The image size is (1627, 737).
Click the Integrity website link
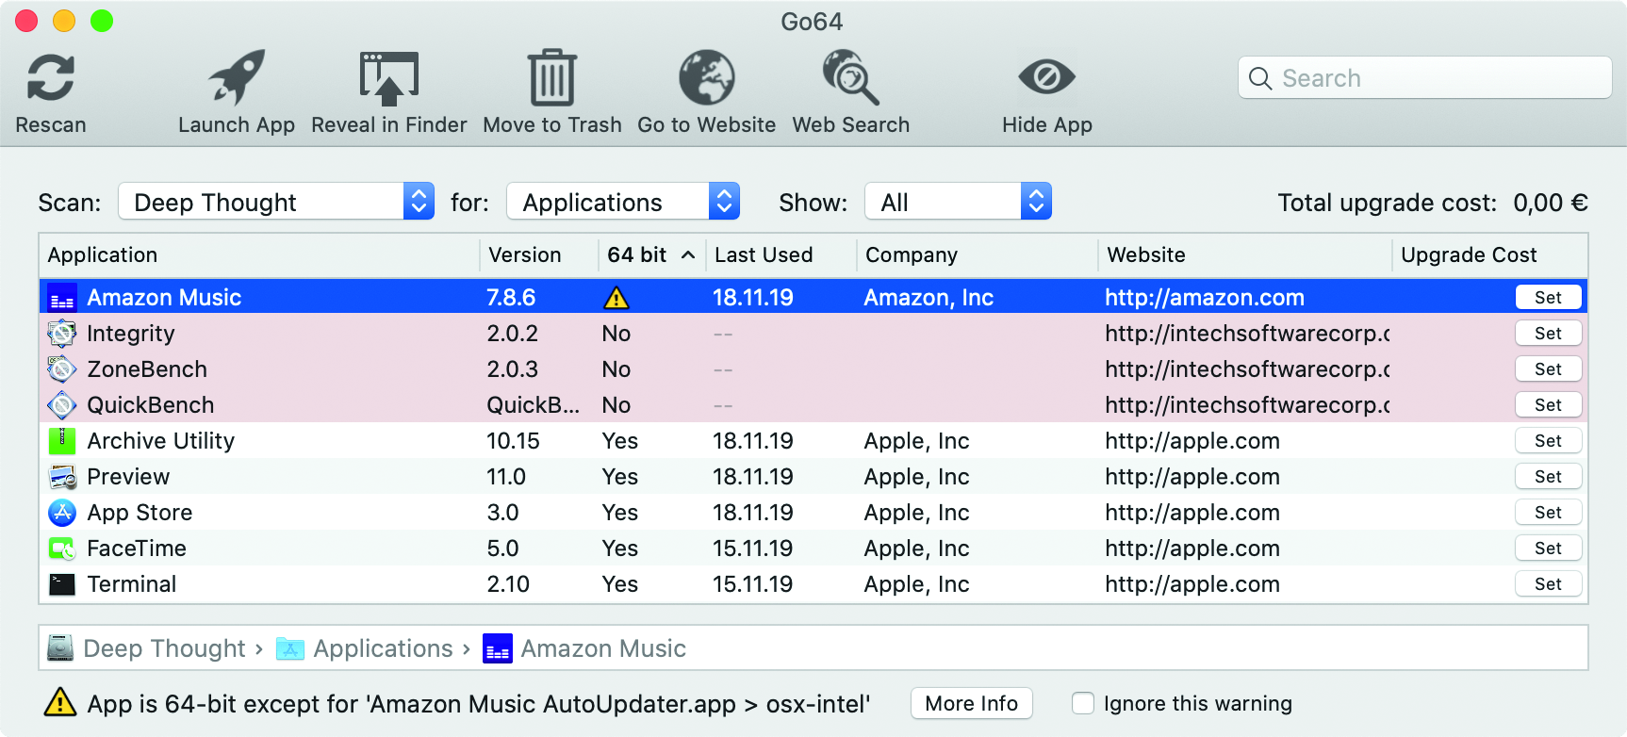[1246, 334]
